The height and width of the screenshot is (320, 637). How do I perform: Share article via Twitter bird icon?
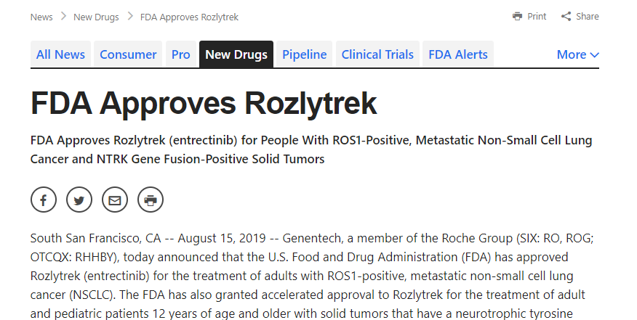coord(79,200)
